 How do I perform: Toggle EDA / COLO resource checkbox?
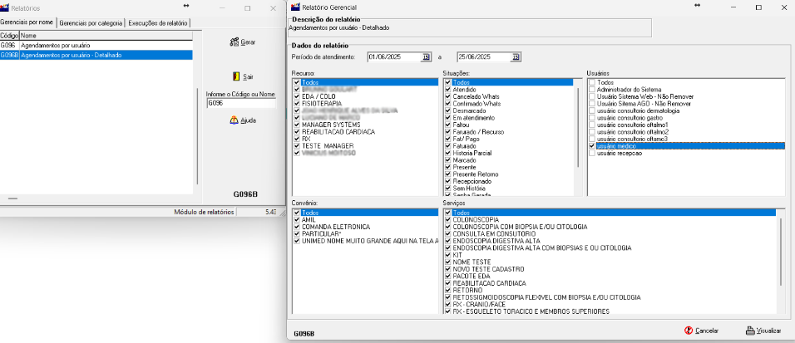coord(297,96)
